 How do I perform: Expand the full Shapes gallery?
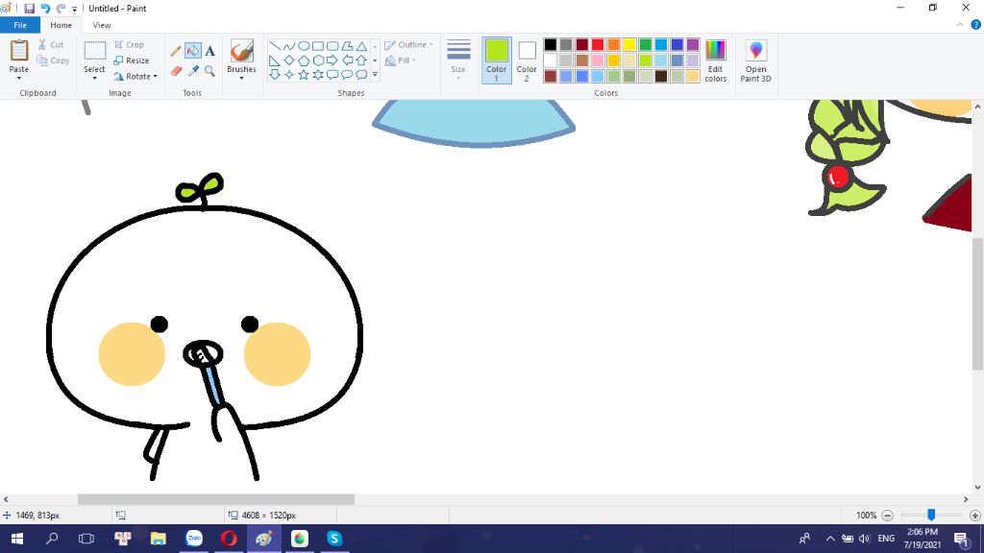click(x=376, y=75)
